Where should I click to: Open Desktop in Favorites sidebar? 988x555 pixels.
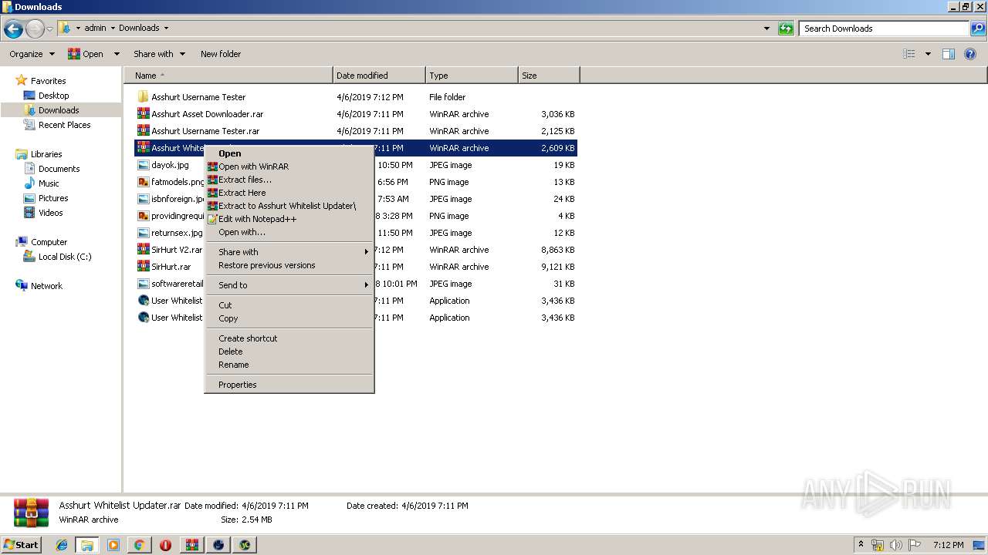point(53,96)
